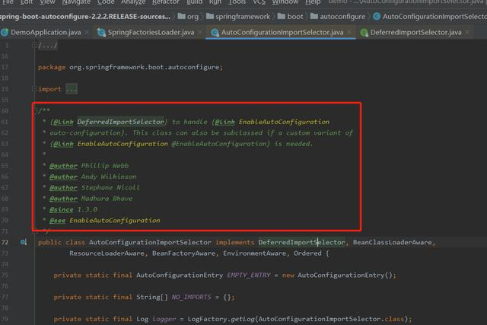The image size is (487, 325).
Task: Open the Window menu
Action: coord(285,2)
